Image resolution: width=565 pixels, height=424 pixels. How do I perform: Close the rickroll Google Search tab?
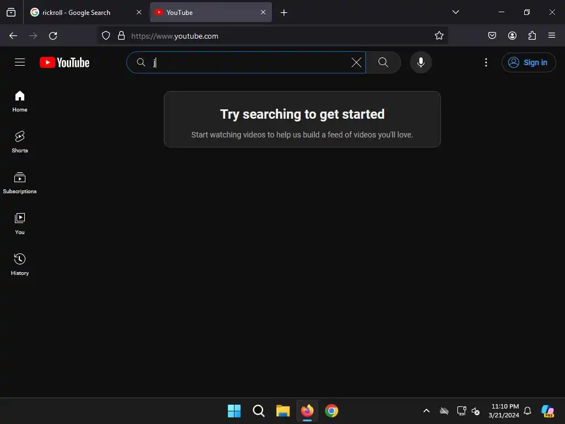tap(139, 12)
